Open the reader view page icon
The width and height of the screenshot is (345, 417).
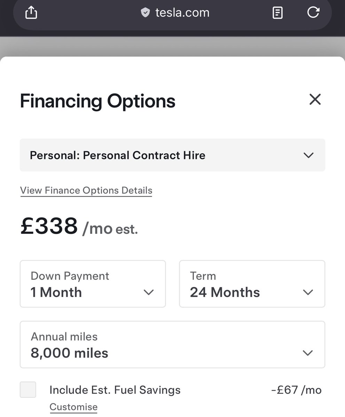277,13
